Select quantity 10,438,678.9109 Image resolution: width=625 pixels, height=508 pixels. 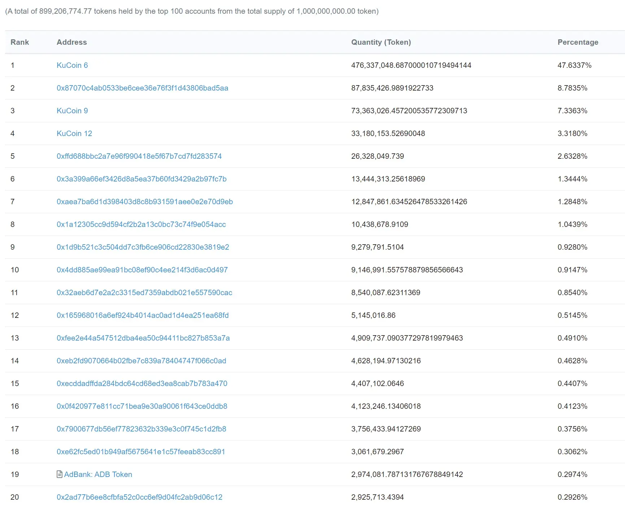pos(379,224)
